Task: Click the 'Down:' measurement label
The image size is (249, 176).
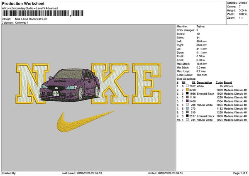Action: [181, 53]
